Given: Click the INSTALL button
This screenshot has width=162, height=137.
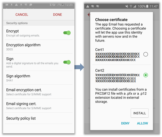Looking at the screenshot, I should point(140,113).
